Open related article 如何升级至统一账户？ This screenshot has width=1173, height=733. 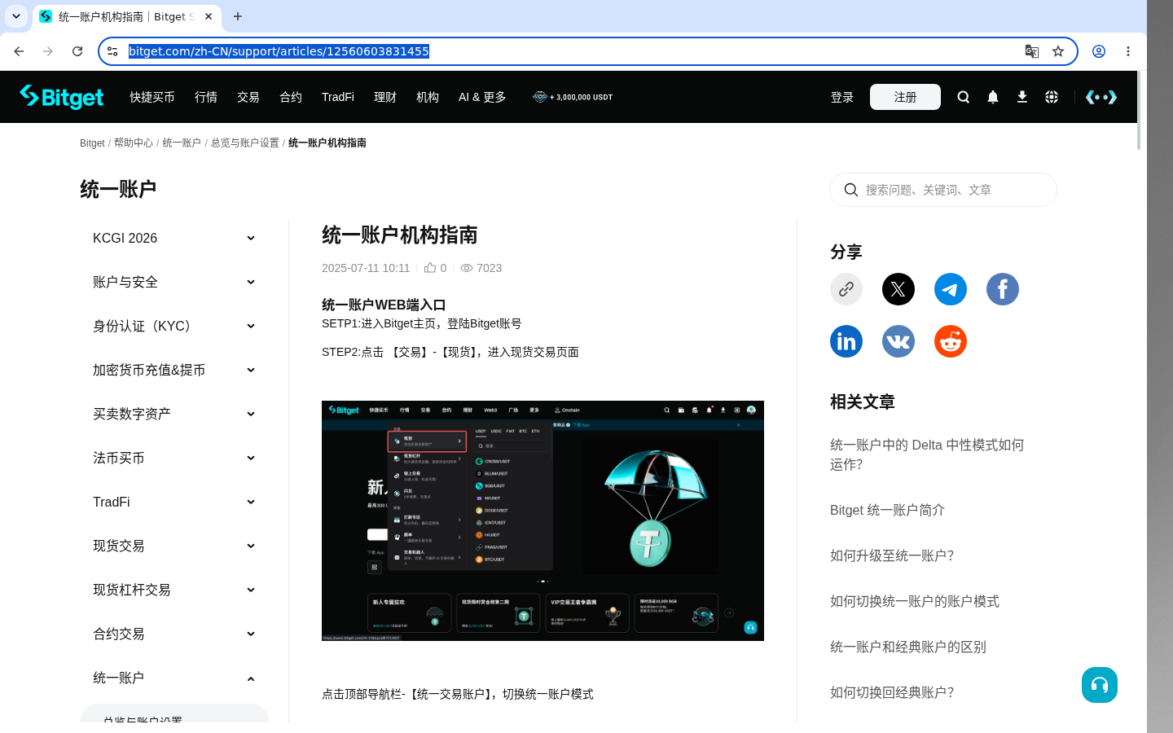[892, 555]
